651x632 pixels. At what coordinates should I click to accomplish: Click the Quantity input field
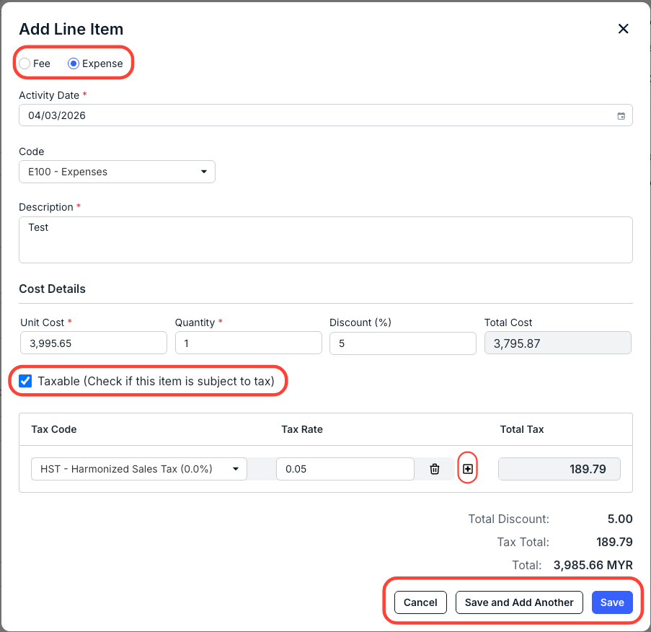pyautogui.click(x=248, y=343)
